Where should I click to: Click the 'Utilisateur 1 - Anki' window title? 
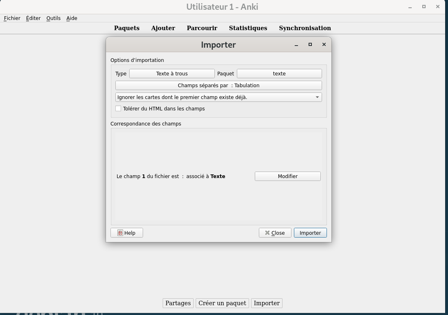[222, 7]
